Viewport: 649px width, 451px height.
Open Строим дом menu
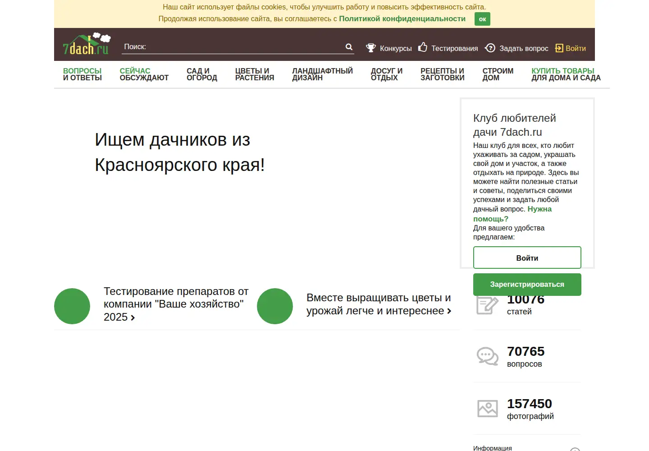[498, 74]
